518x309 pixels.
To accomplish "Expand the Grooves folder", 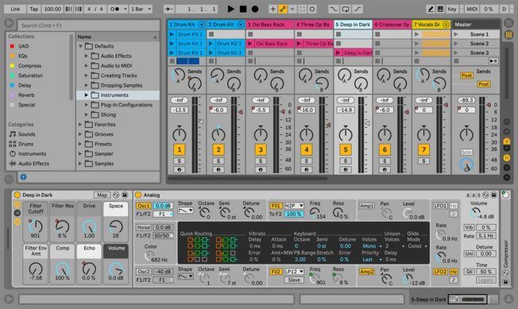I will pyautogui.click(x=80, y=134).
